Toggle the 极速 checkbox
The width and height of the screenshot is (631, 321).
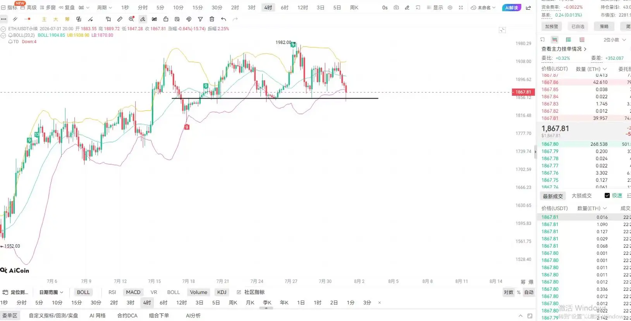(607, 196)
